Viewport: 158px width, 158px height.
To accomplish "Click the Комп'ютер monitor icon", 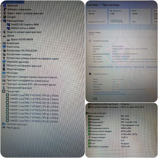I will pyautogui.click(x=4, y=47).
